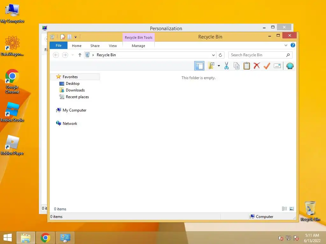326x244 pixels.
Task: Click the taskbar clock showing 5:11 AM
Action: (x=312, y=238)
